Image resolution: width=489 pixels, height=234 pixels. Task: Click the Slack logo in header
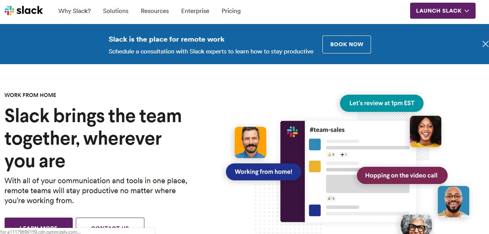24,11
